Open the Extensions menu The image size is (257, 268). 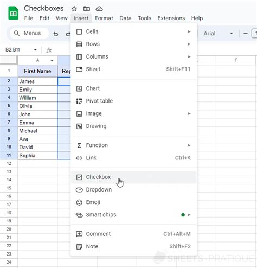point(171,18)
